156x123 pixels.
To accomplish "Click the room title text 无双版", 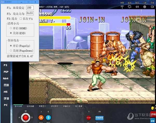I will (x=50, y=7).
